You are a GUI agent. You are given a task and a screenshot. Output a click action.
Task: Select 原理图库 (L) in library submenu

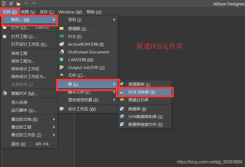145,84
